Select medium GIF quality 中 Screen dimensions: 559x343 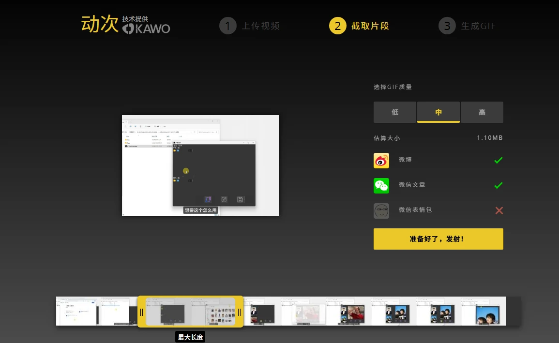click(438, 112)
